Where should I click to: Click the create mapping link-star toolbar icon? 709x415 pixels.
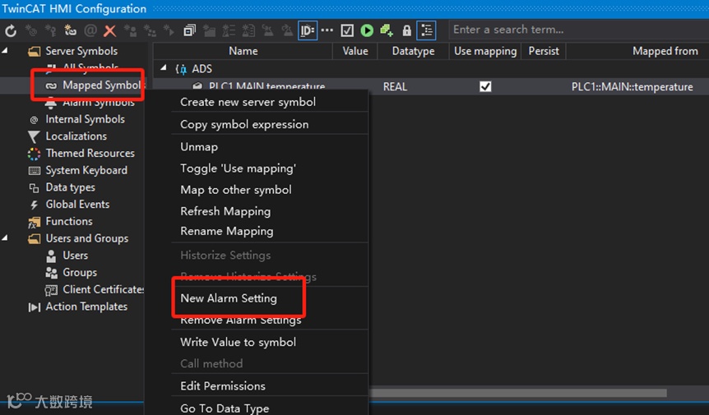pos(70,30)
